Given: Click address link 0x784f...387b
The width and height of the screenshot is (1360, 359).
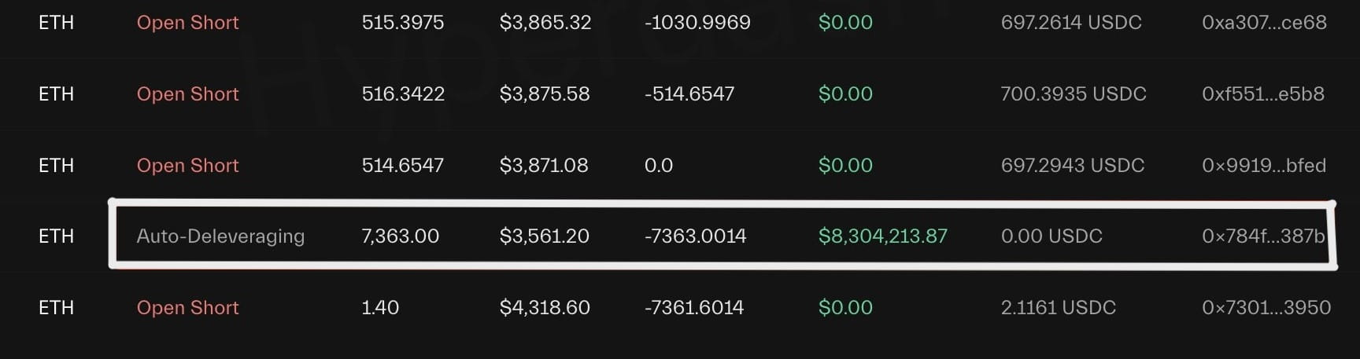Looking at the screenshot, I should 1263,236.
